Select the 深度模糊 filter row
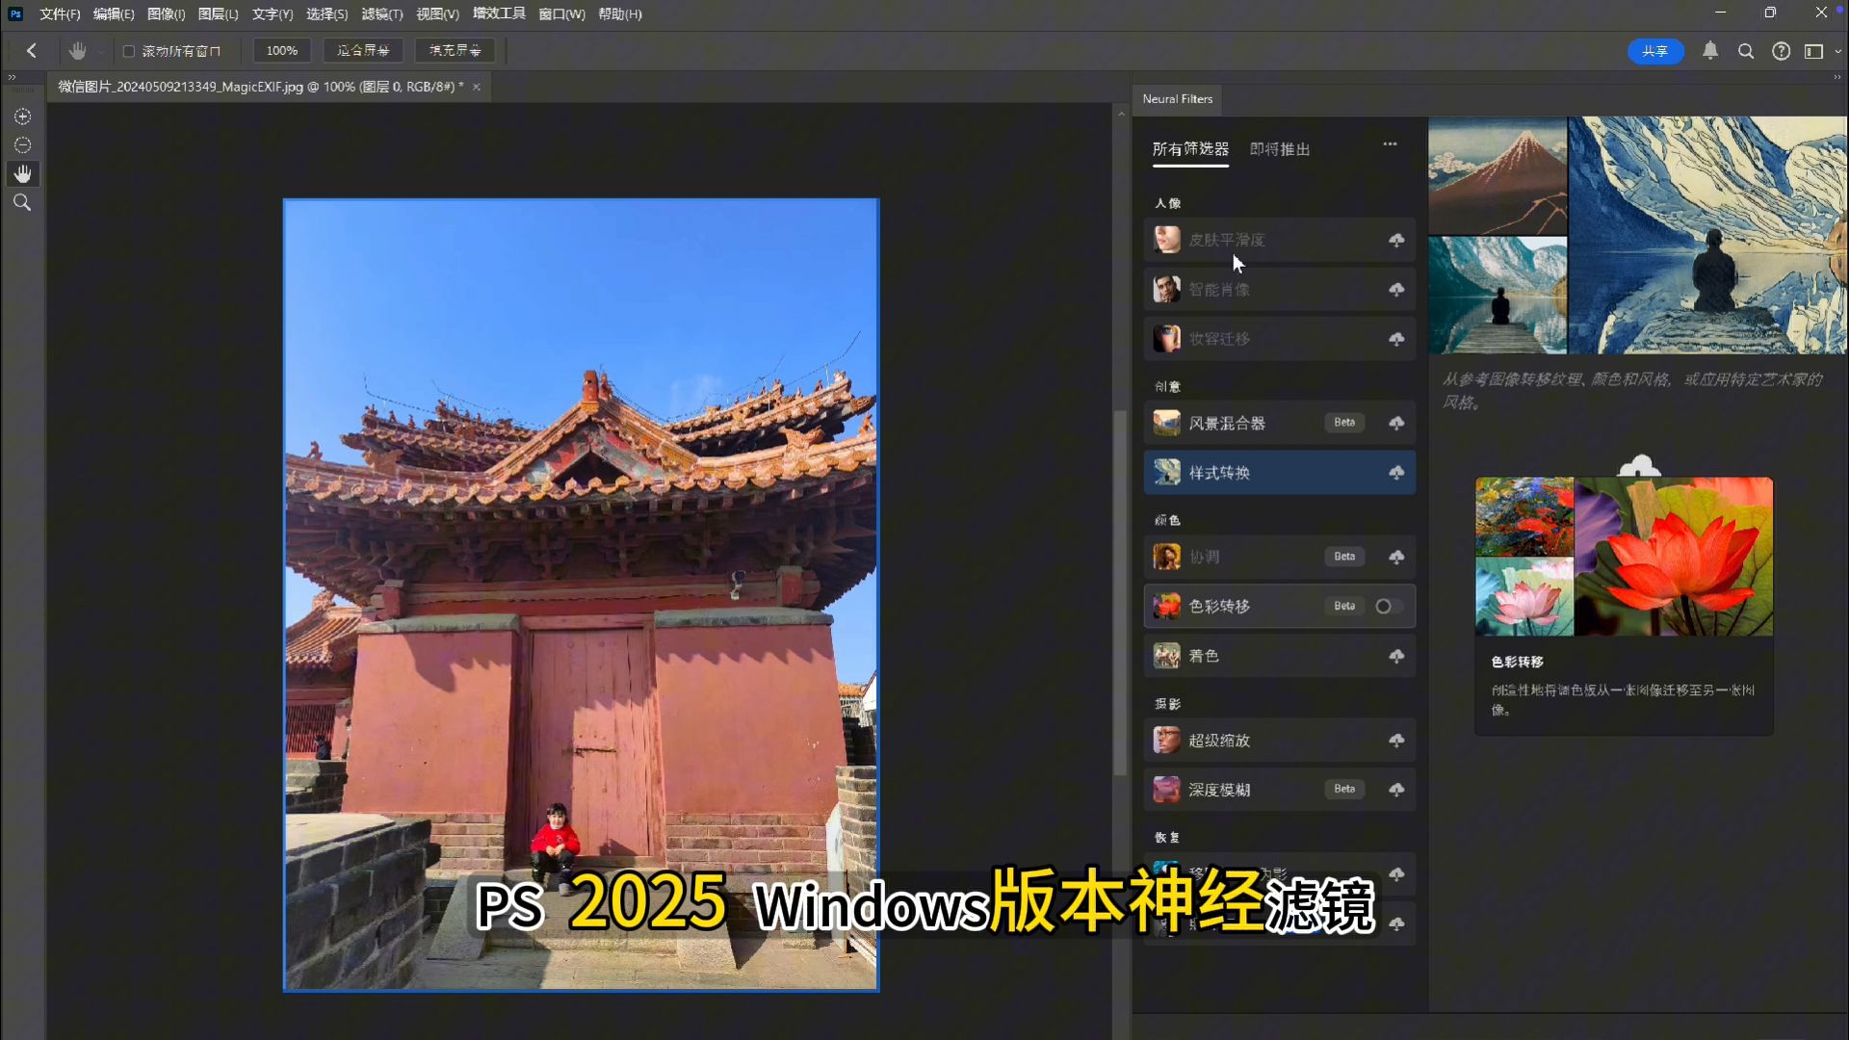Screen dimensions: 1849x1040 1279,790
